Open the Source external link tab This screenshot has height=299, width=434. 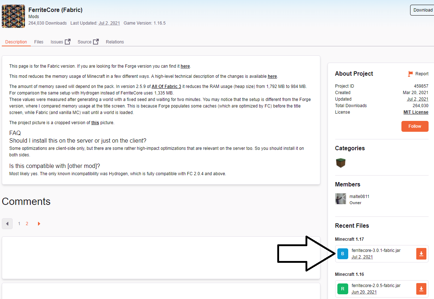click(88, 42)
